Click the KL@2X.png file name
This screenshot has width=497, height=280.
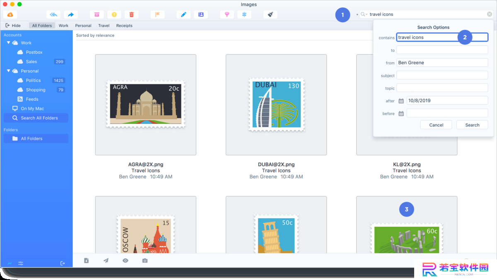point(407,164)
